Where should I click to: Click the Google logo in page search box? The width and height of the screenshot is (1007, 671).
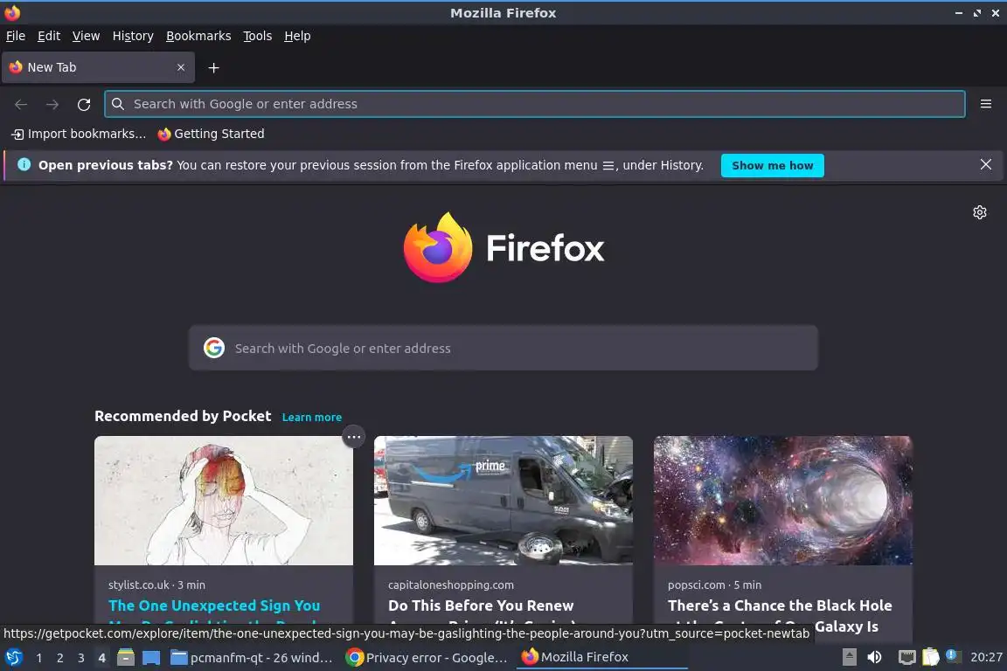(x=214, y=348)
